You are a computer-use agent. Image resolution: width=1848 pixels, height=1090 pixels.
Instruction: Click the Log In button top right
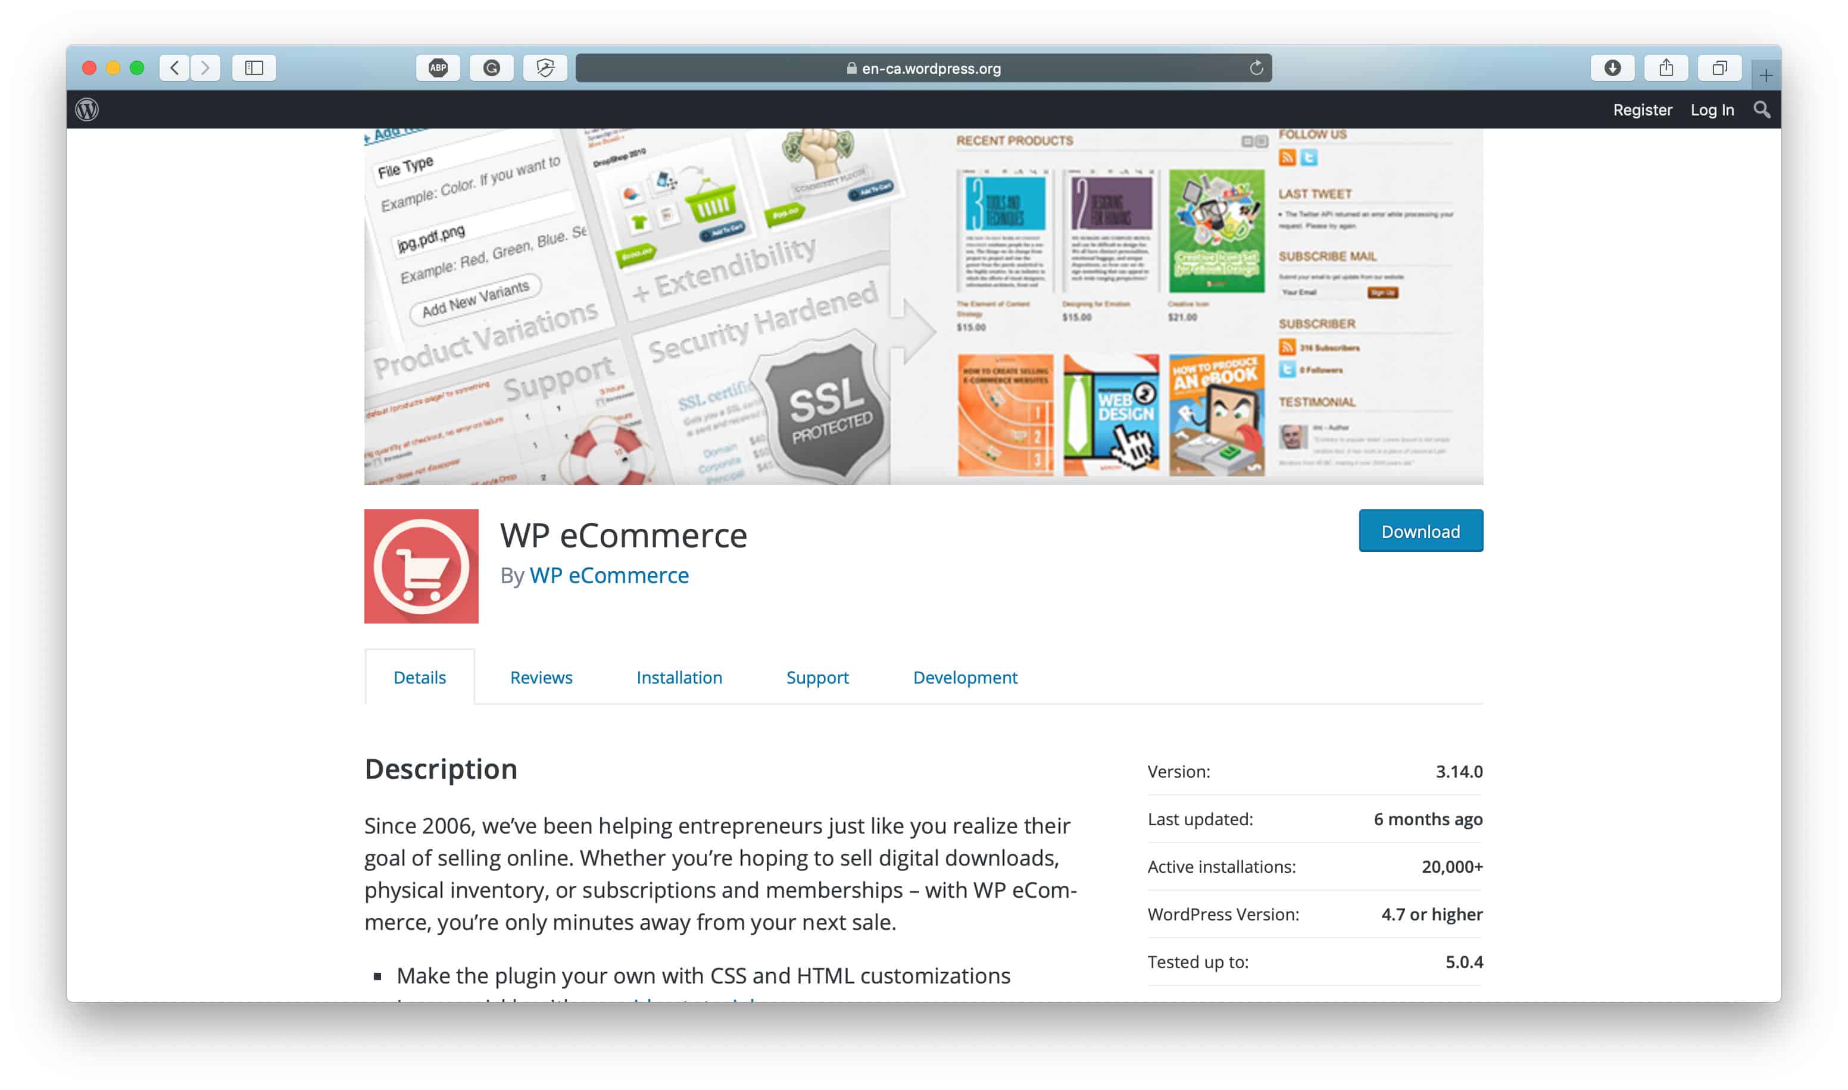click(x=1710, y=109)
